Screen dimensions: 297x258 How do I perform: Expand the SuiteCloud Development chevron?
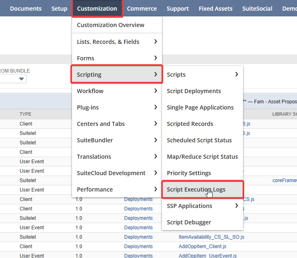click(155, 173)
